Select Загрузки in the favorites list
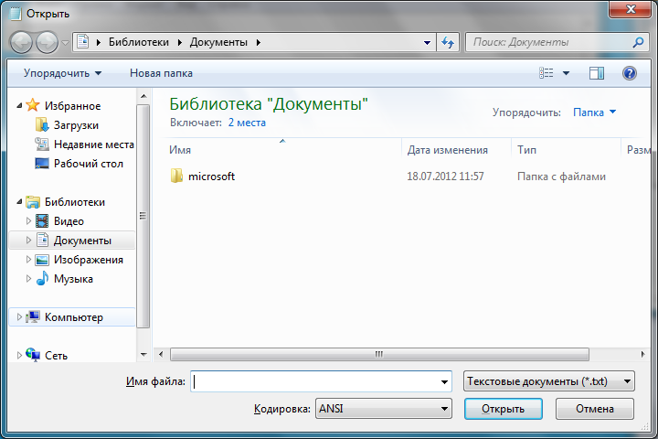 point(76,125)
